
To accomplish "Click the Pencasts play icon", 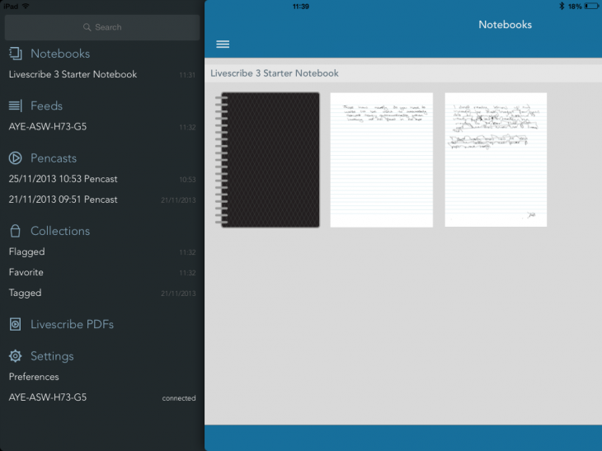I will (x=16, y=158).
